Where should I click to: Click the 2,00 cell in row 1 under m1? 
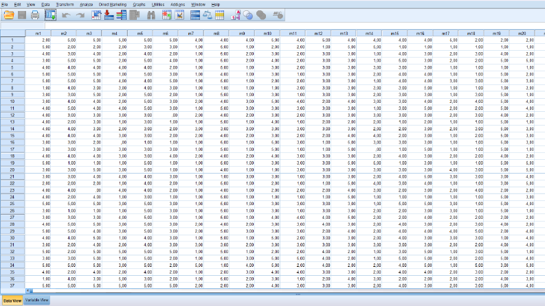point(38,40)
